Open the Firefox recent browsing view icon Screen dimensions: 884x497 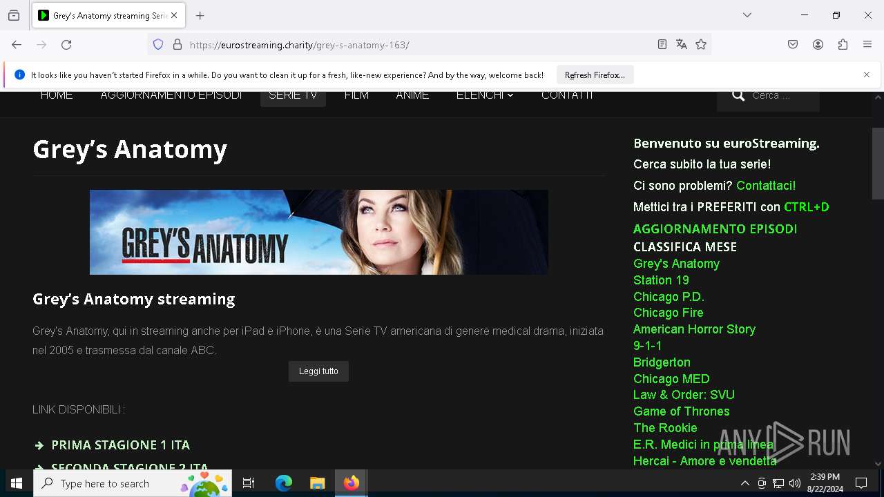[x=14, y=15]
